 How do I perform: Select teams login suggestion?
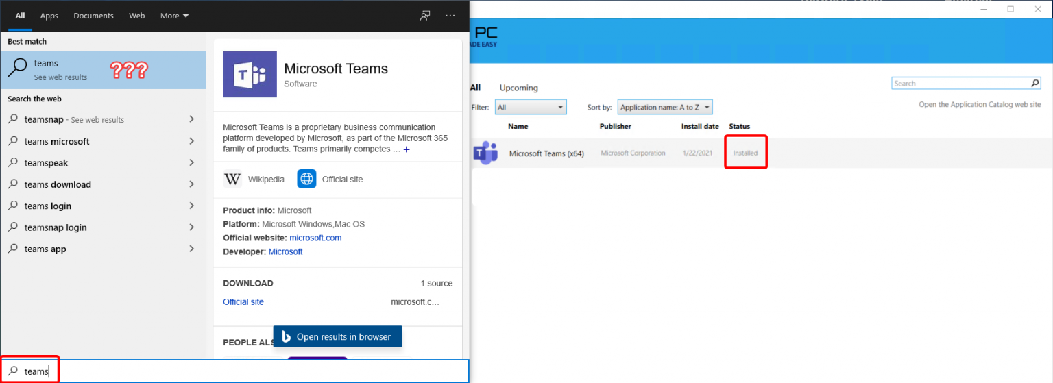103,206
